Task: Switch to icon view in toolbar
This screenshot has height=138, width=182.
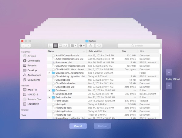Action: coord(50,46)
